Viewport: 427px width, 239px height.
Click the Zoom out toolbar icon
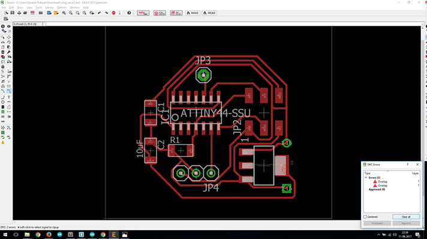pos(77,13)
